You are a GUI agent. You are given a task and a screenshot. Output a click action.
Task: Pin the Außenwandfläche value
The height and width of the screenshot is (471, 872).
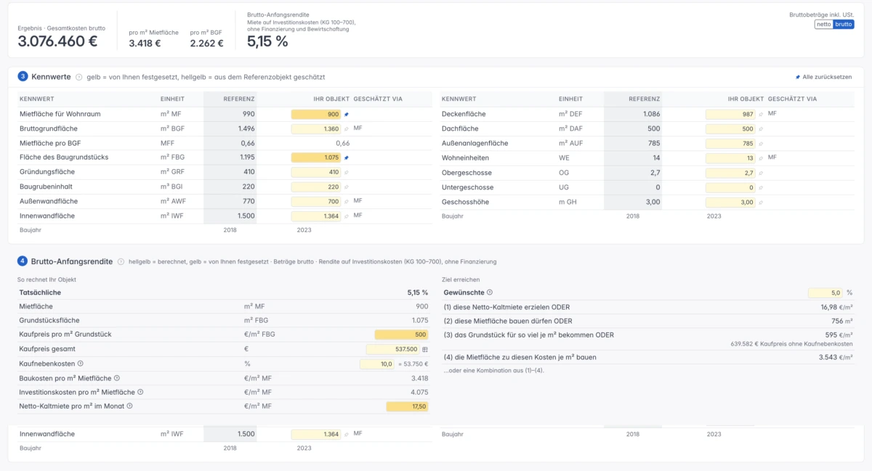(347, 201)
